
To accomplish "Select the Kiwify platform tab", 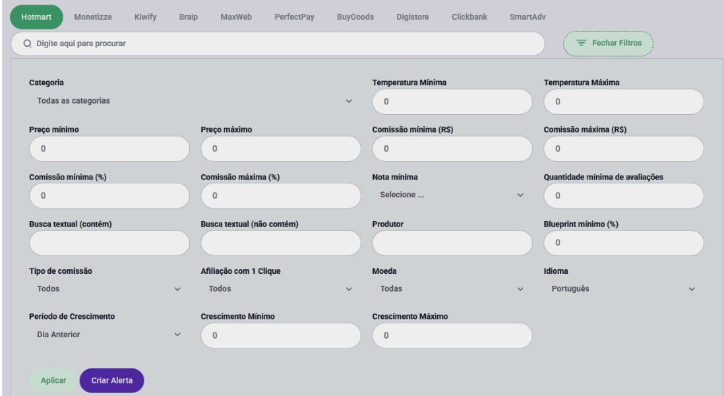I will pyautogui.click(x=145, y=16).
